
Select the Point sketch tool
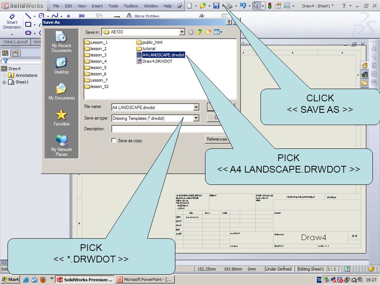68,16
